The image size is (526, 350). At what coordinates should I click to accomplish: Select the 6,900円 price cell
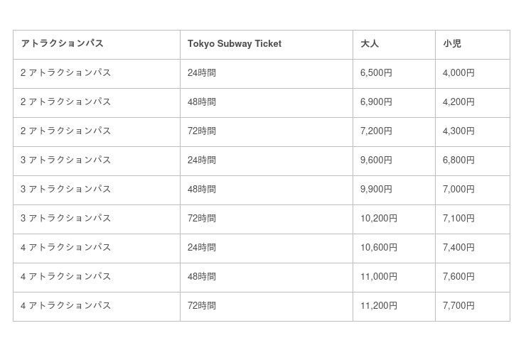click(376, 102)
